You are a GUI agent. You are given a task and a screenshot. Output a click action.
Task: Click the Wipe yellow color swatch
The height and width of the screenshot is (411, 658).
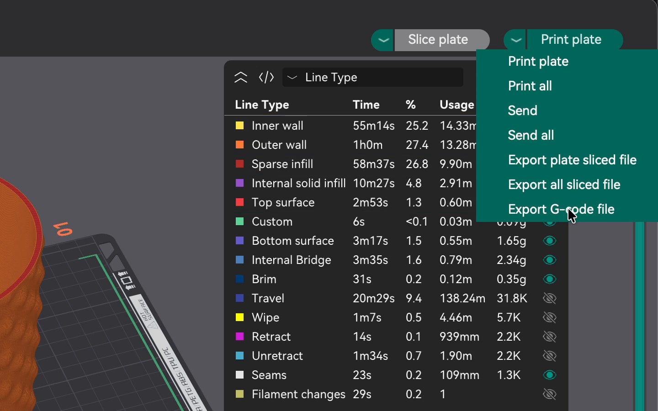239,317
